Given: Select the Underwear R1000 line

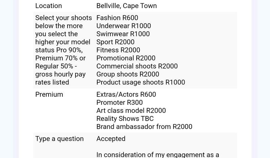Looking at the screenshot, I should pos(124,26).
